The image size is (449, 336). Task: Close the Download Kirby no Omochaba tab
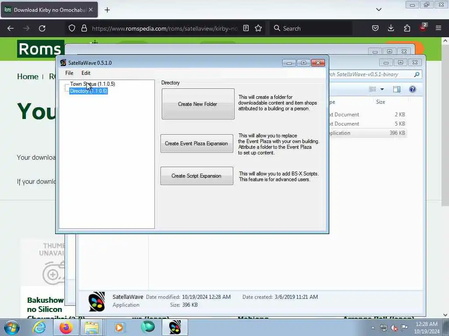pyautogui.click(x=91, y=10)
